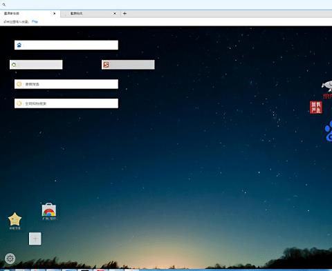
Task: Click the red icon in right gray box
Action: pos(106,65)
